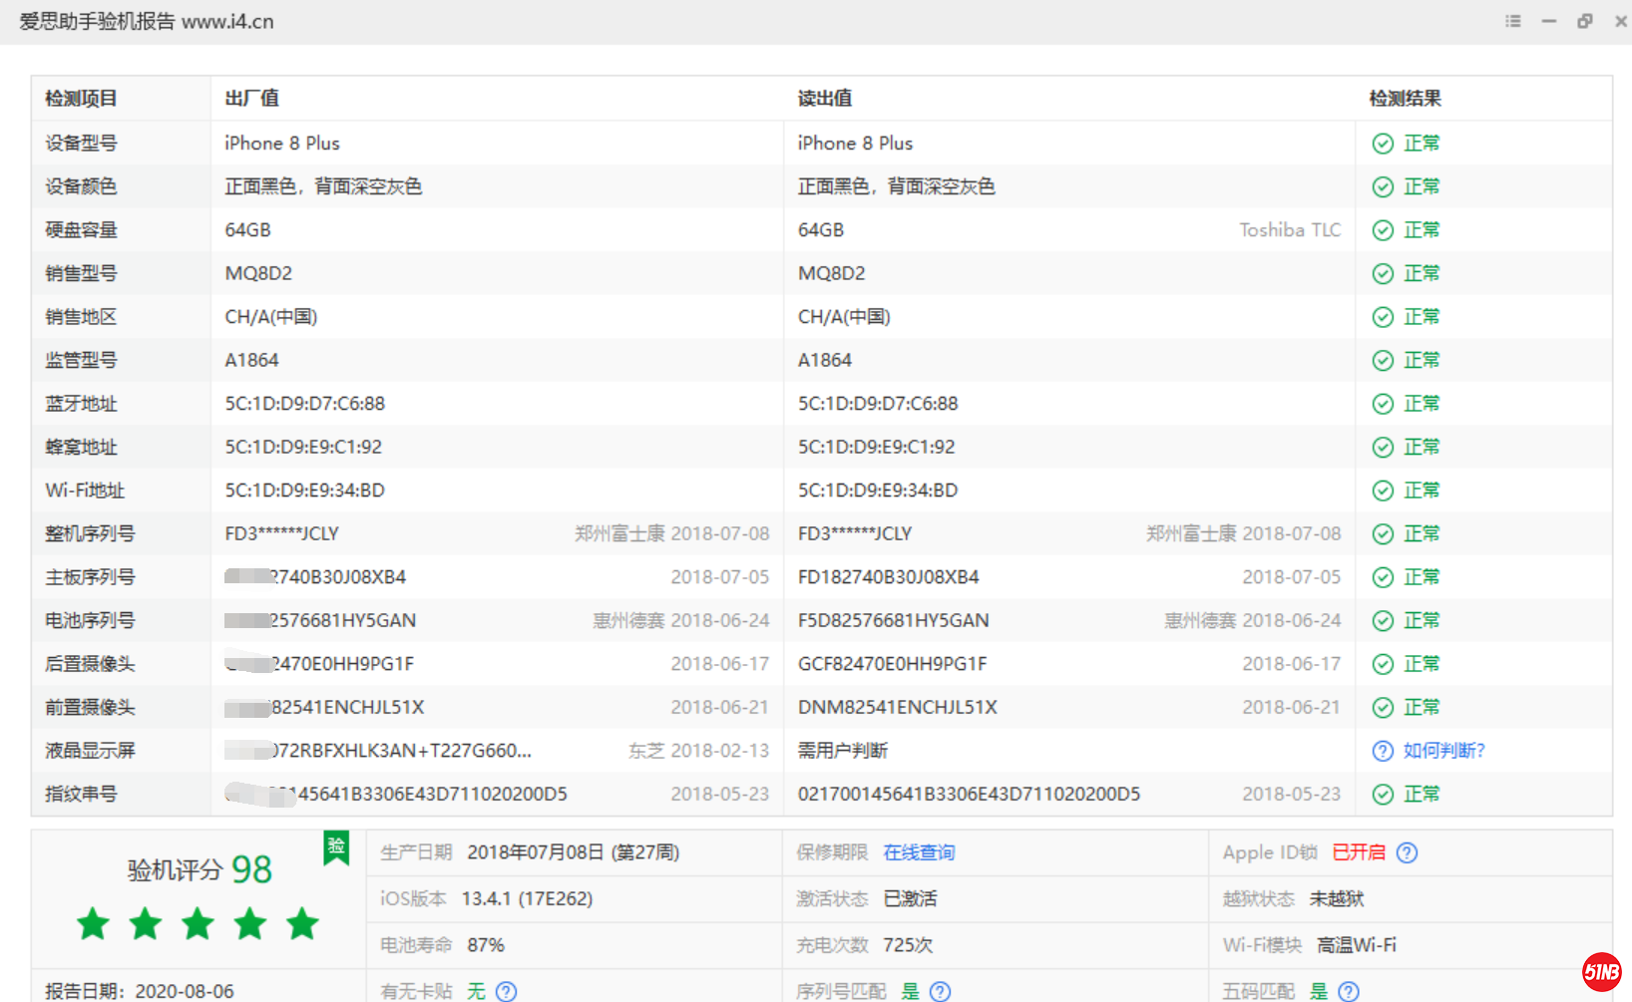Click green 验 bookmark badge

pyautogui.click(x=336, y=847)
